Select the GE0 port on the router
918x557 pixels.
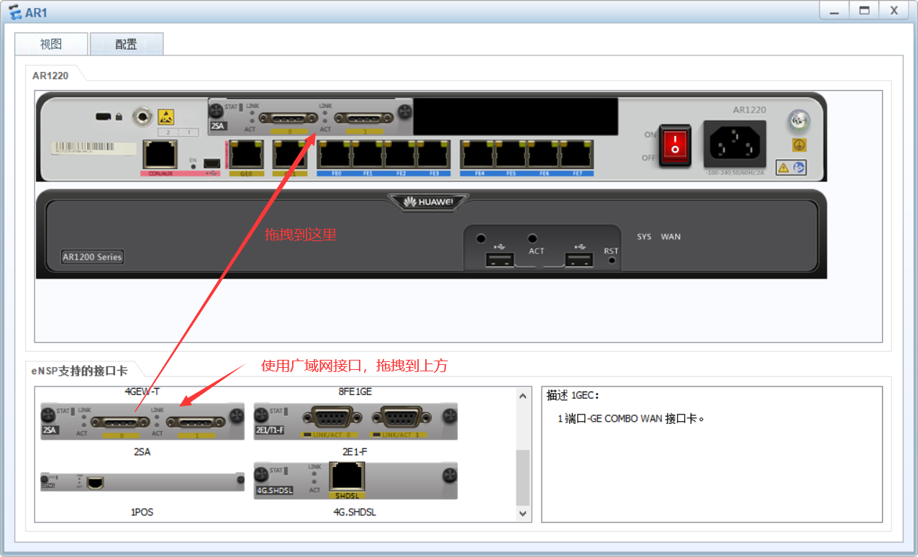pyautogui.click(x=246, y=155)
